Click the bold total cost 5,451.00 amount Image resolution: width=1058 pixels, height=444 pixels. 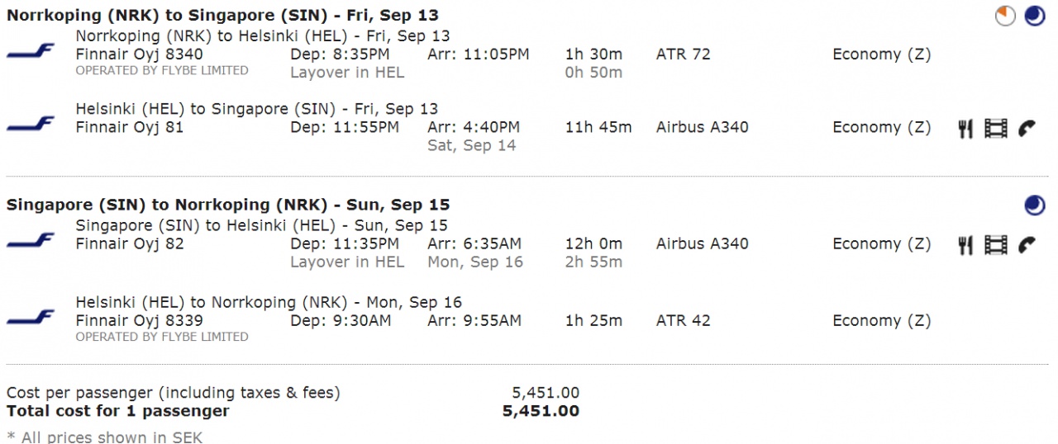541,411
